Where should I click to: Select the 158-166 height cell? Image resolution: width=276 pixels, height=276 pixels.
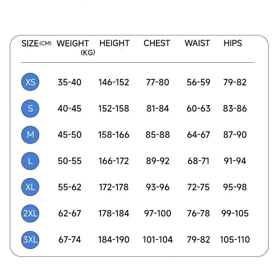114,135
